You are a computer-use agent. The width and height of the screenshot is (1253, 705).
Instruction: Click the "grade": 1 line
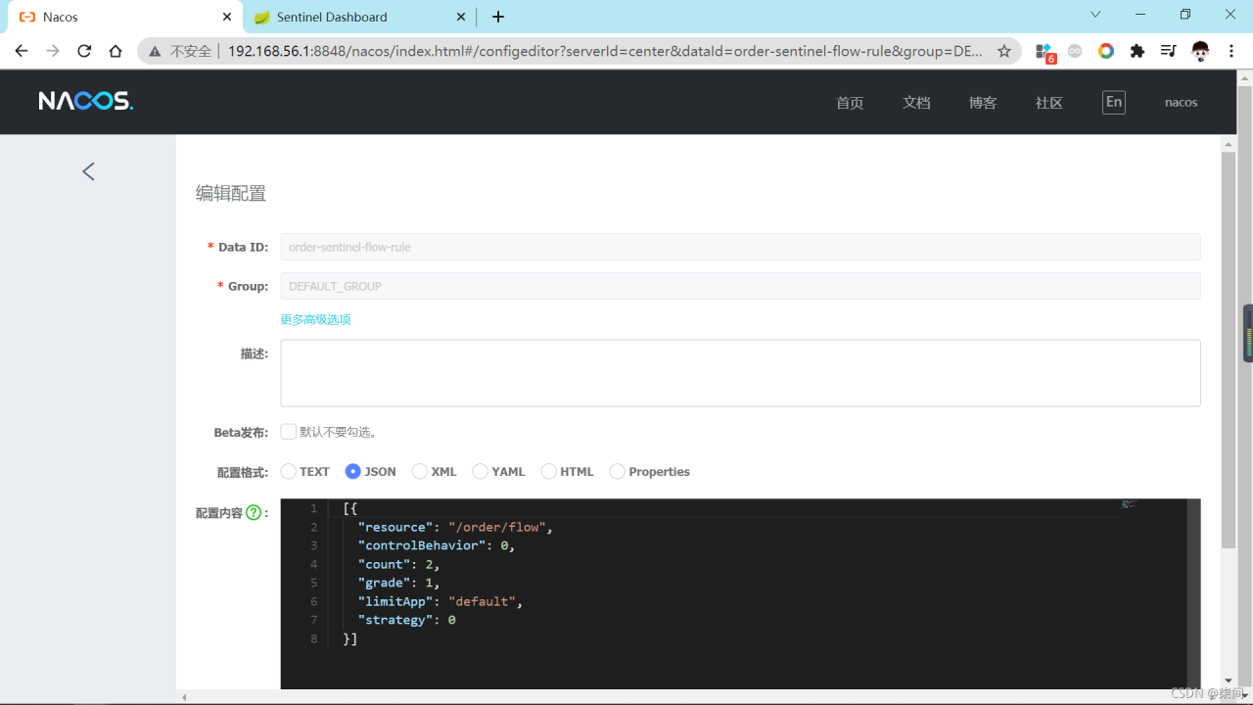pyautogui.click(x=398, y=583)
